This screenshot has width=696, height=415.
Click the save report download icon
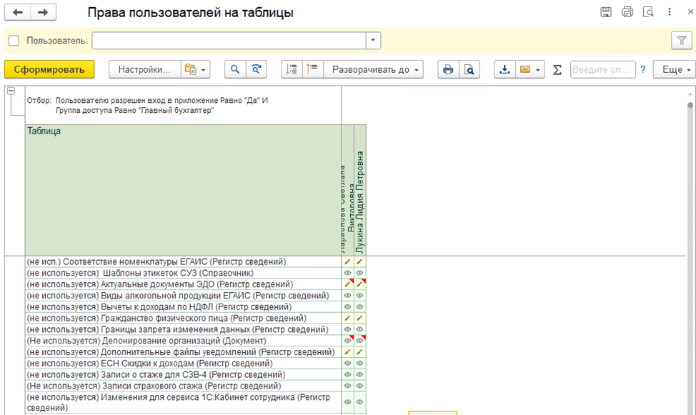[x=504, y=69]
